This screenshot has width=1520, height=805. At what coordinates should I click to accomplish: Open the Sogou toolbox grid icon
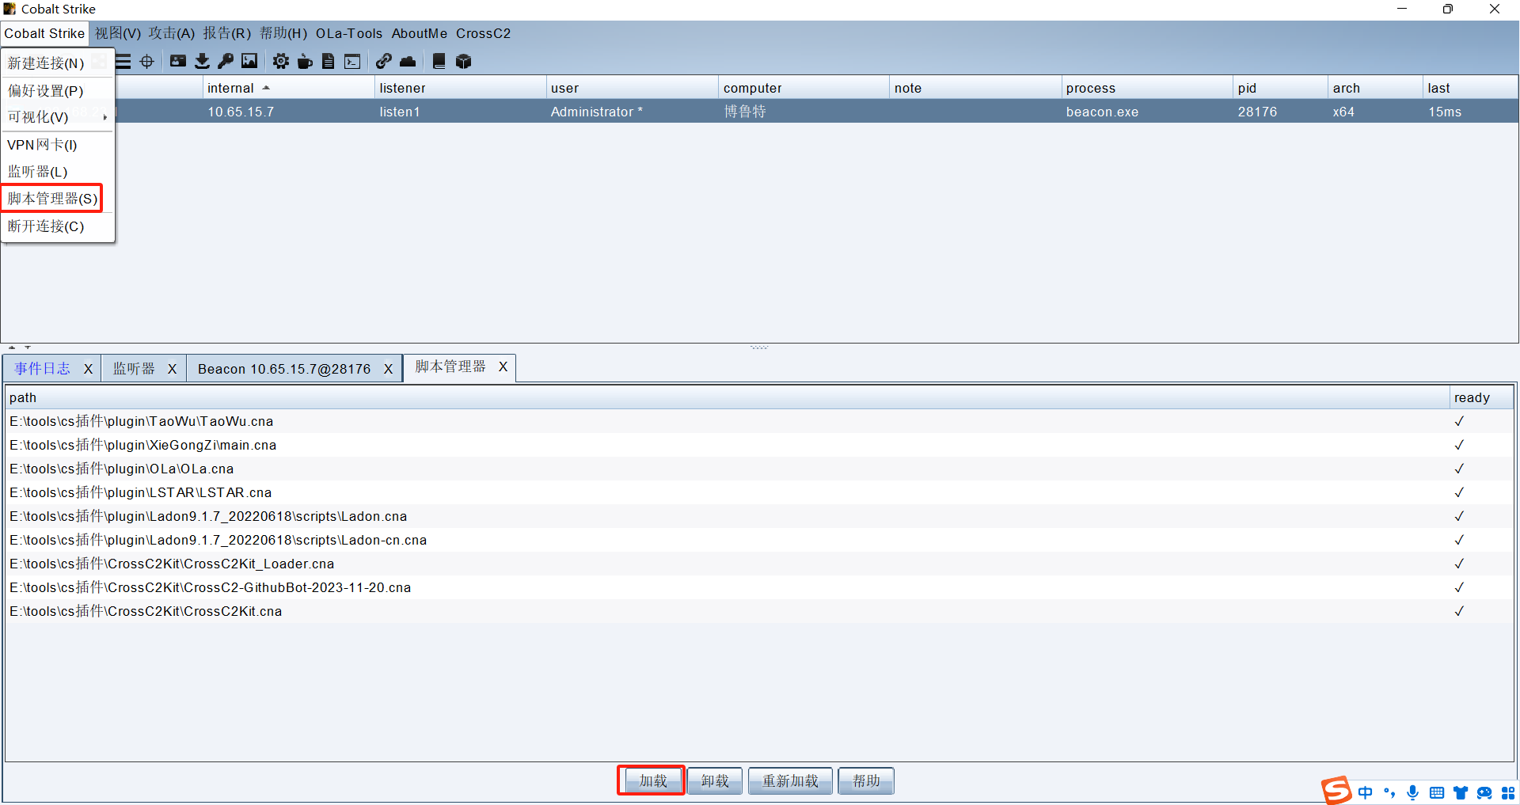[x=1508, y=792]
